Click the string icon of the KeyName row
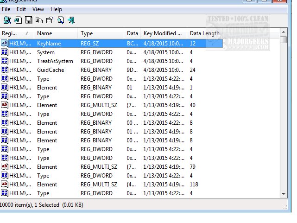The height and width of the screenshot is (223, 297). pos(5,43)
